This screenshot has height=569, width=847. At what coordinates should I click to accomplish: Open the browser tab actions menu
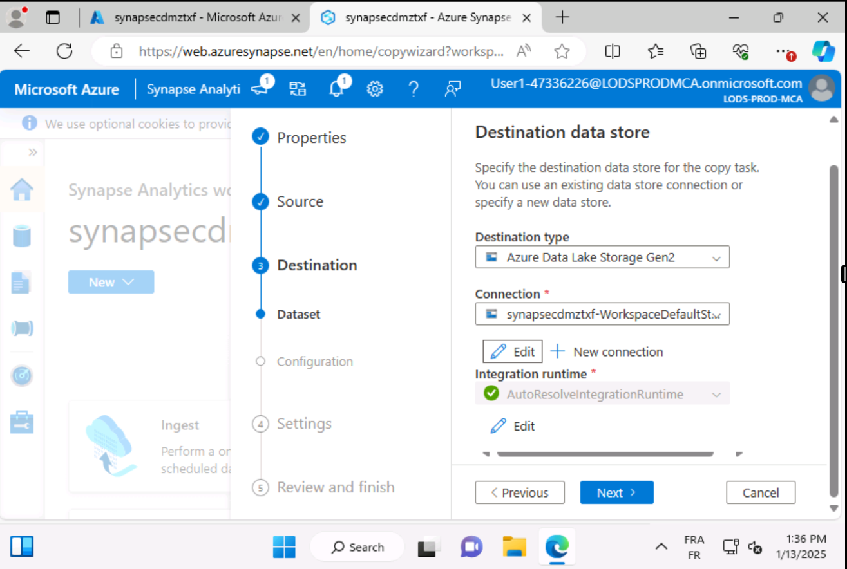(x=53, y=18)
